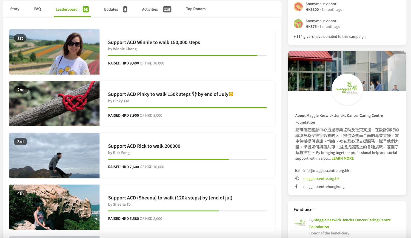Open Maggie Keswick Jencks Cancer Caring Centre Foundation fundraiser link
The image size is (411, 238).
[350, 223]
